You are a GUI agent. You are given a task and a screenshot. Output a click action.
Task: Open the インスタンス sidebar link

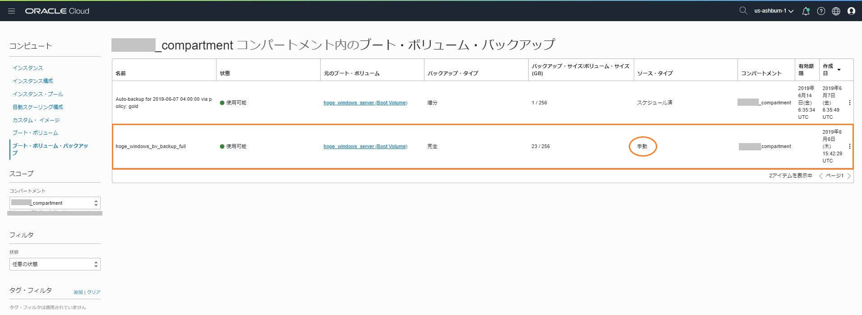pyautogui.click(x=28, y=68)
